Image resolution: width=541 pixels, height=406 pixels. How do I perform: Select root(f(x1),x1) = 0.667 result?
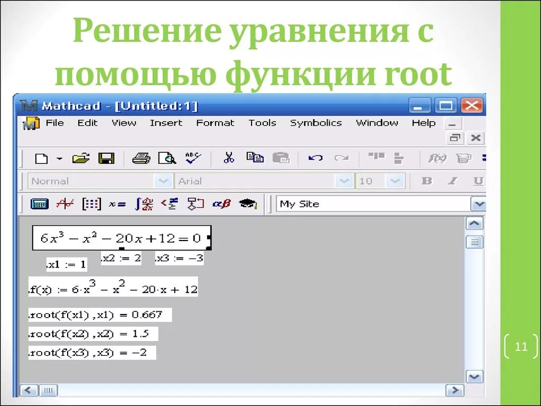click(x=100, y=315)
